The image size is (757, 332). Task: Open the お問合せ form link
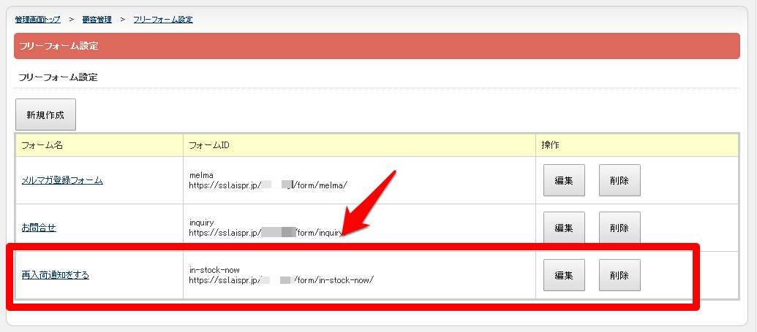pyautogui.click(x=39, y=228)
